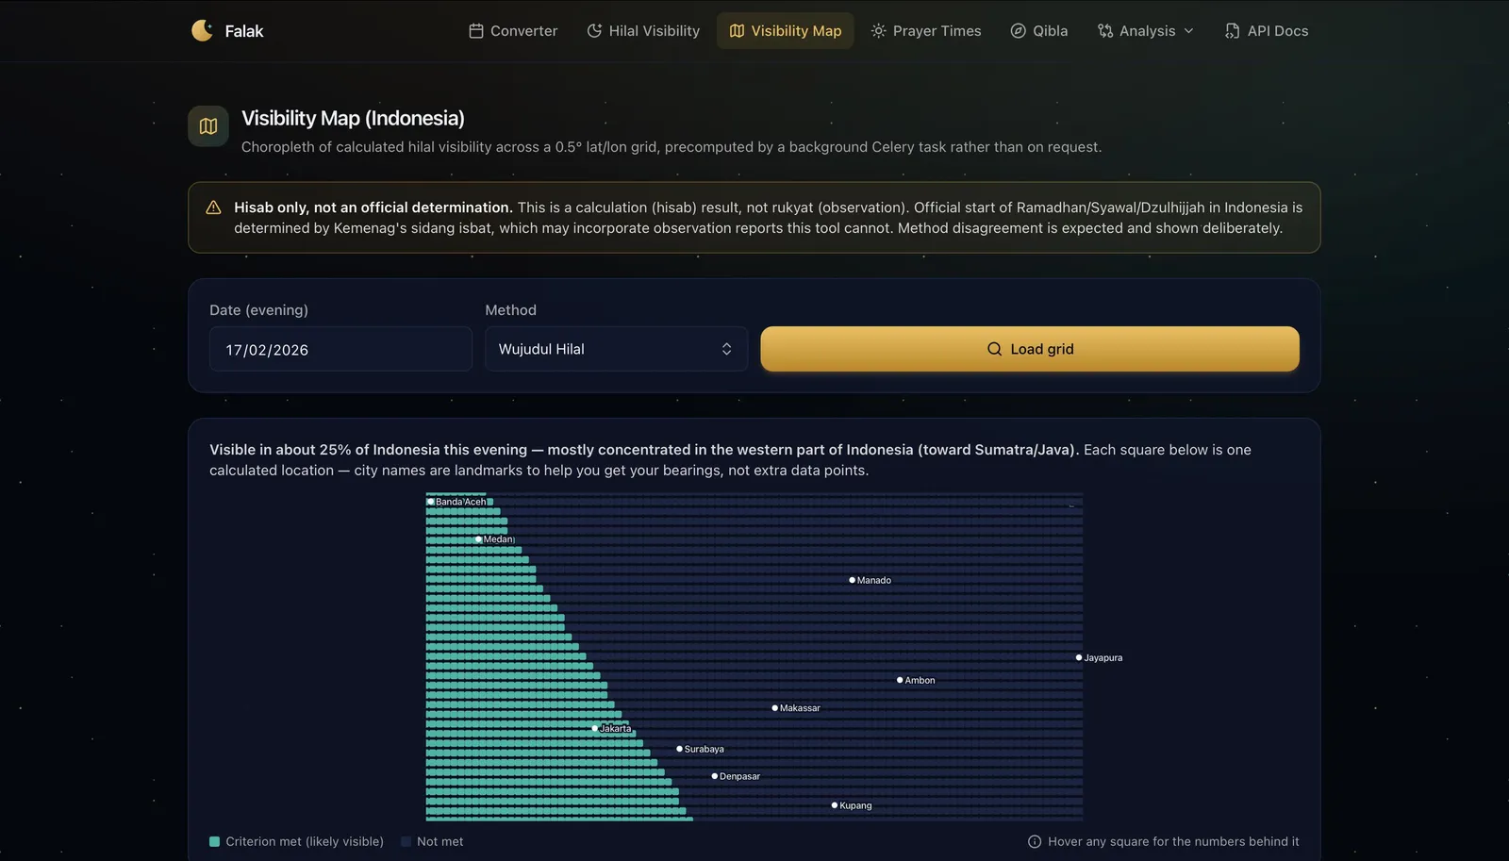Click the Jakarta marker on the map
Image resolution: width=1509 pixels, height=861 pixels.
pos(595,729)
